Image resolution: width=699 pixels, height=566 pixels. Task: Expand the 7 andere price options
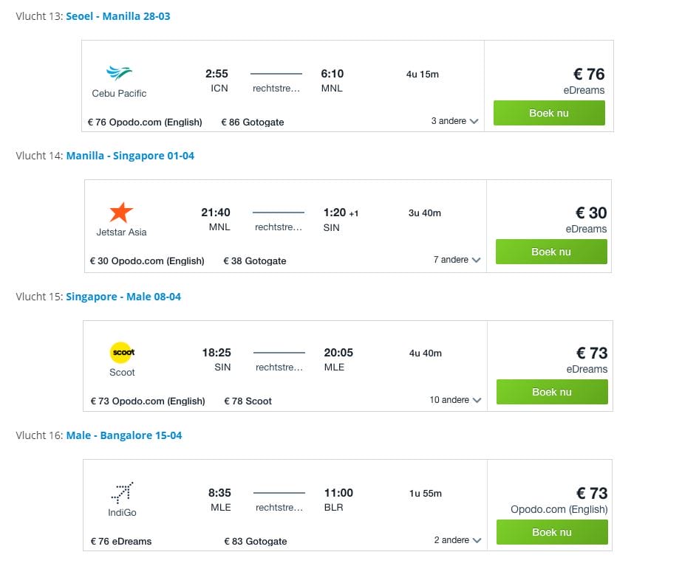click(x=457, y=260)
